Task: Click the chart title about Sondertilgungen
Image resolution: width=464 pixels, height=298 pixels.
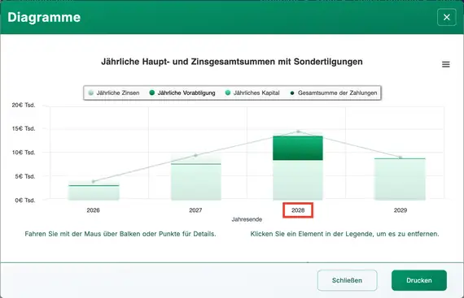Action: click(x=232, y=62)
